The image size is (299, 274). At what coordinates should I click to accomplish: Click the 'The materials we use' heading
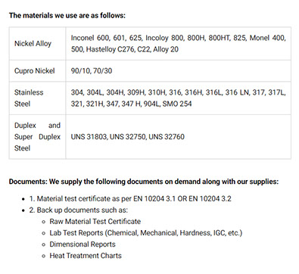[67, 15]
